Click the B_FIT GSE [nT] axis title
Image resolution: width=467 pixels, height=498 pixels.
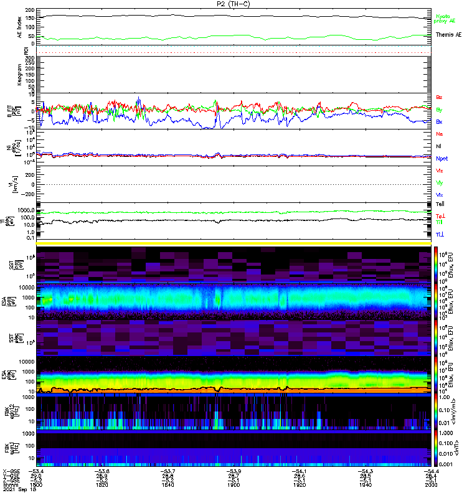pyautogui.click(x=14, y=111)
